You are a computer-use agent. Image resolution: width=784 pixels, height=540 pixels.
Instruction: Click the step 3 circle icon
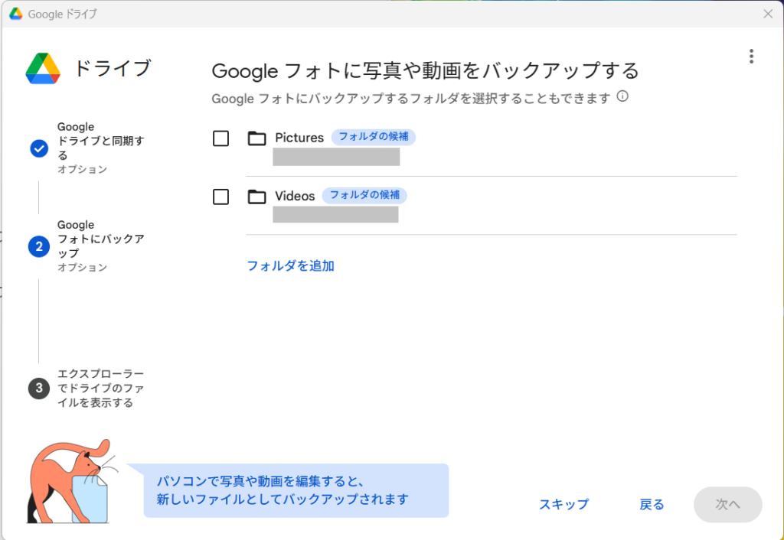click(39, 389)
